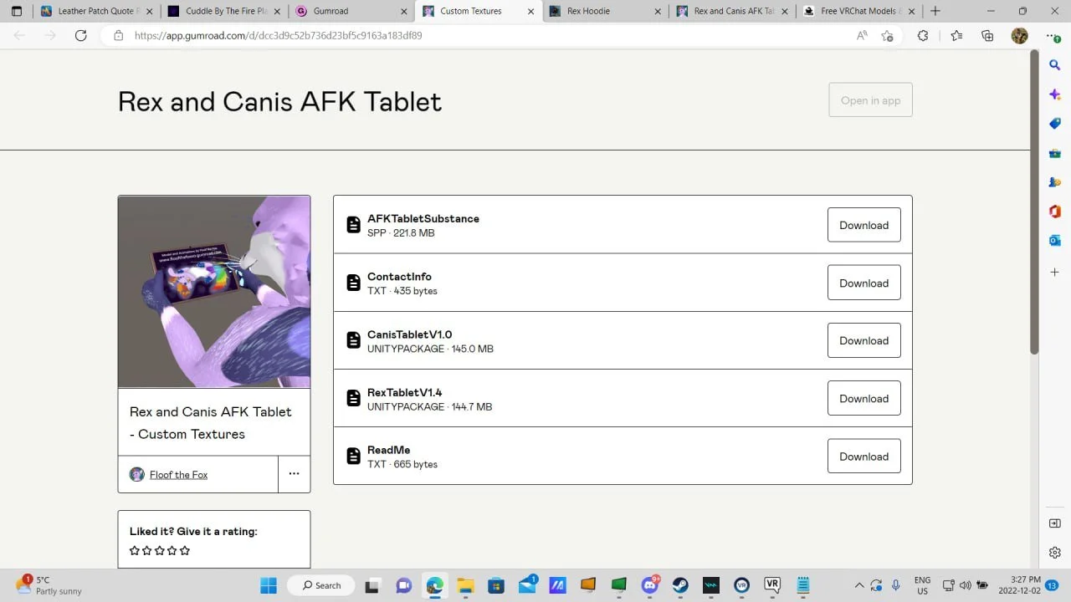1071x602 pixels.
Task: Open the Windows Start menu
Action: tap(269, 585)
